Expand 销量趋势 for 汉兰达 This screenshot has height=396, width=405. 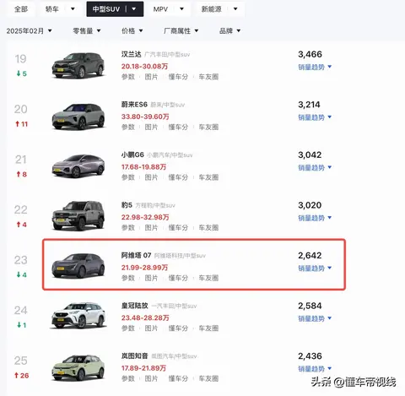click(315, 67)
